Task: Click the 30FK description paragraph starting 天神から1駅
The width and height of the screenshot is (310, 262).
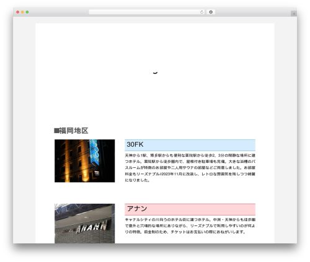Action: point(190,168)
